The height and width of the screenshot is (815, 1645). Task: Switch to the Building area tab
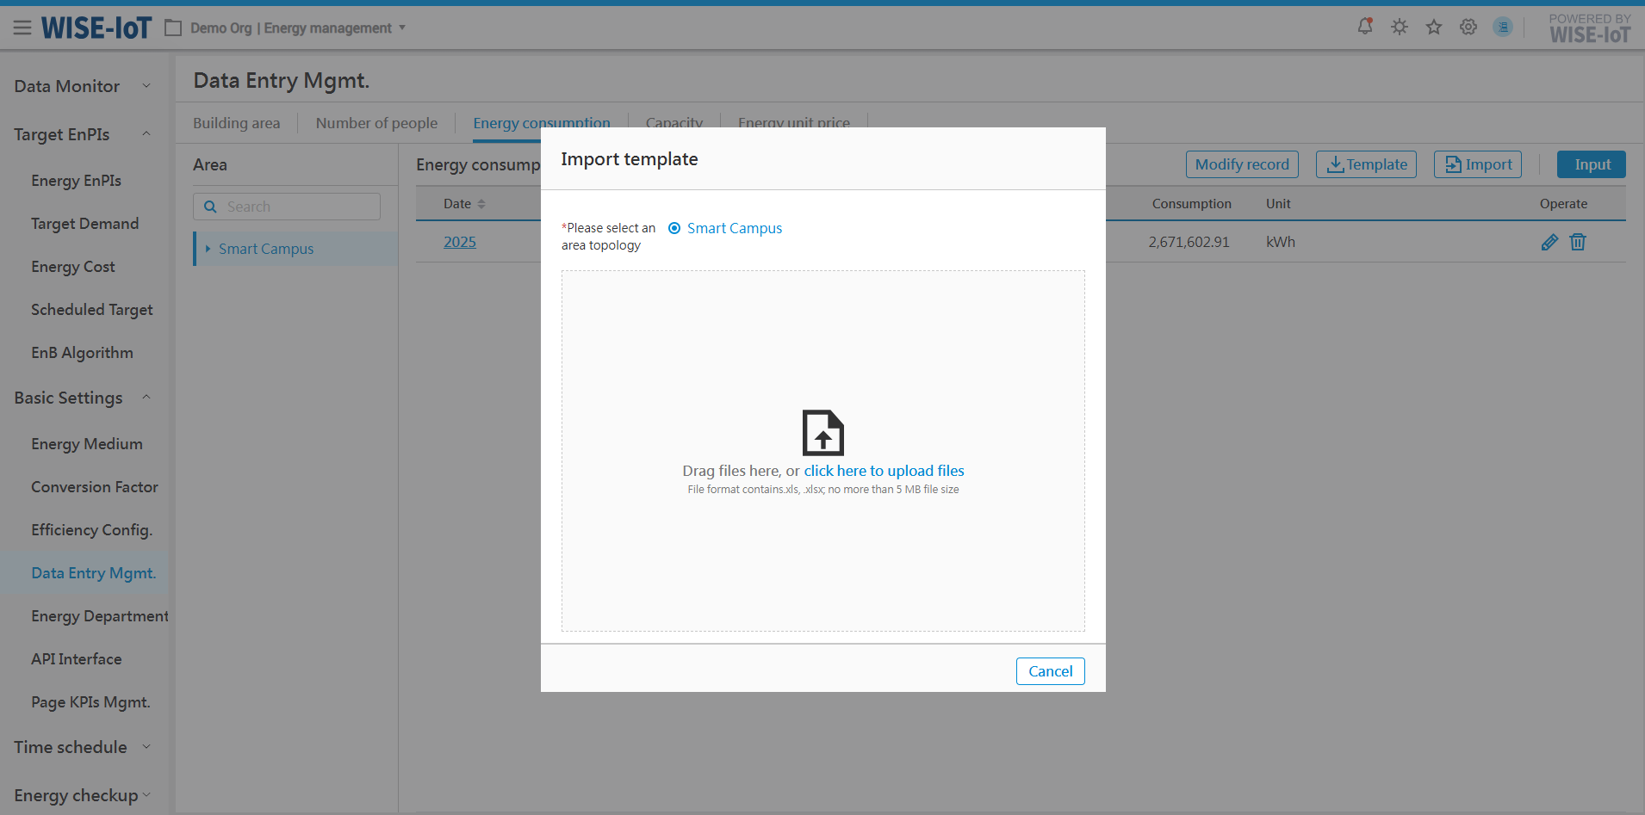point(236,123)
